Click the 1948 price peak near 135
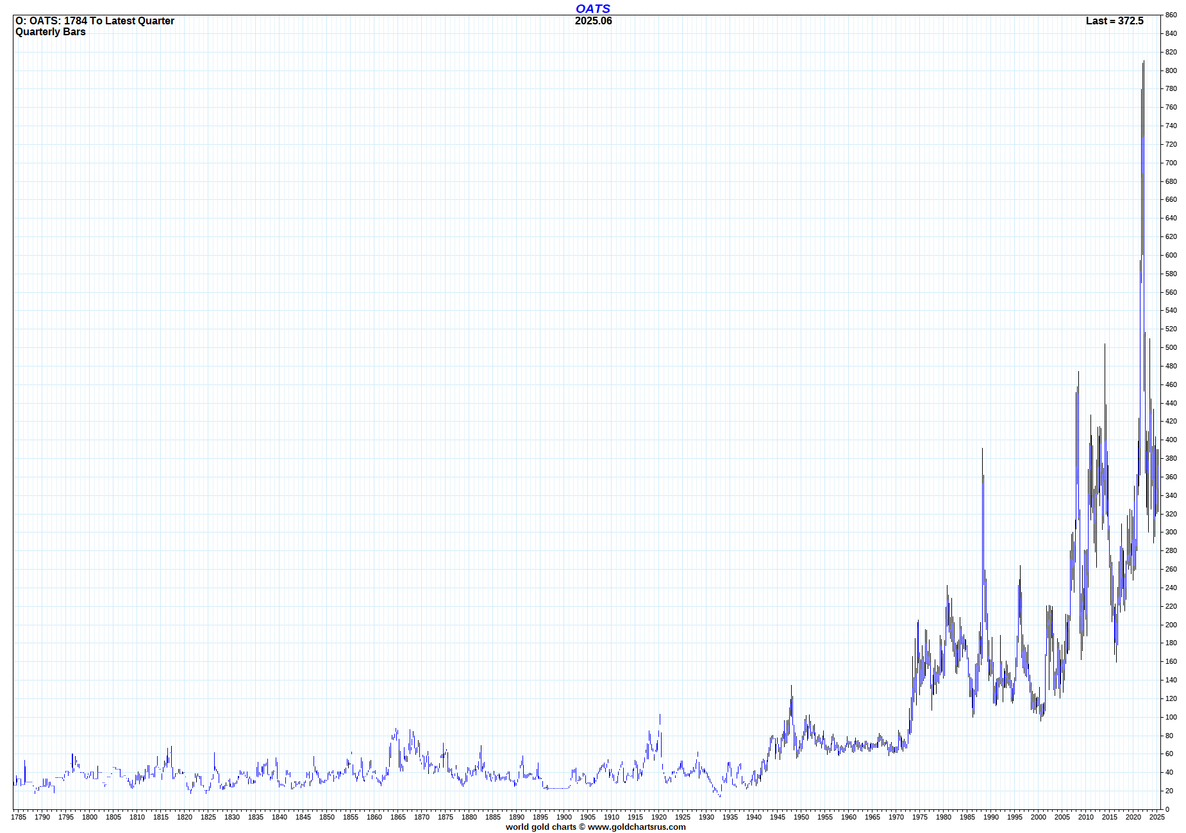Viewport: 1186px width, 833px height. (x=791, y=686)
